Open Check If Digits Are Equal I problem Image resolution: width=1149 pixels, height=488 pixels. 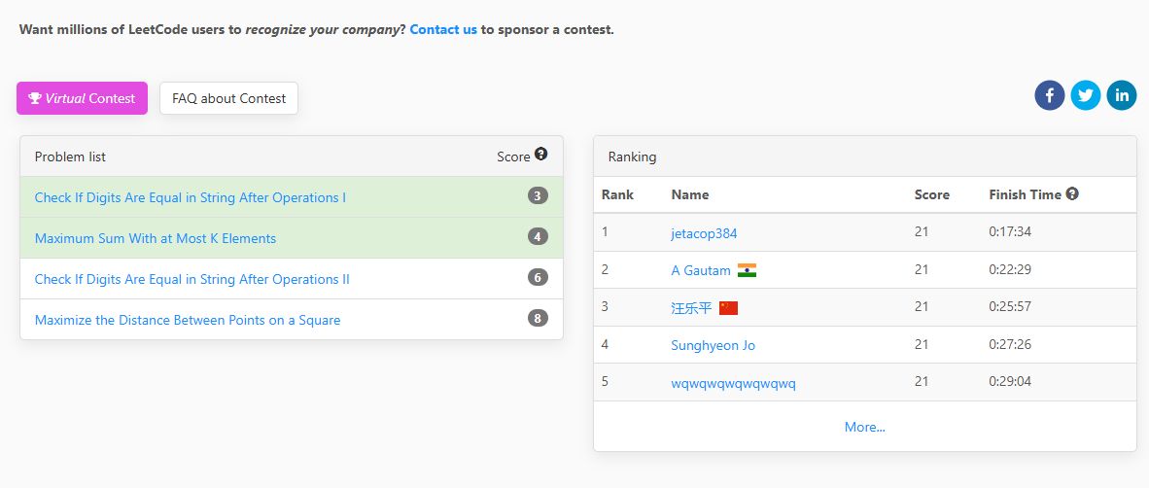191,197
